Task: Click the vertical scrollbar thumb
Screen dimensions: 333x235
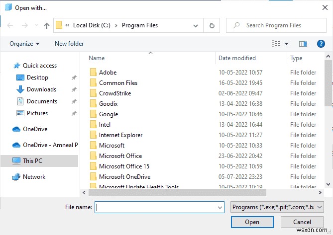Action: point(328,83)
